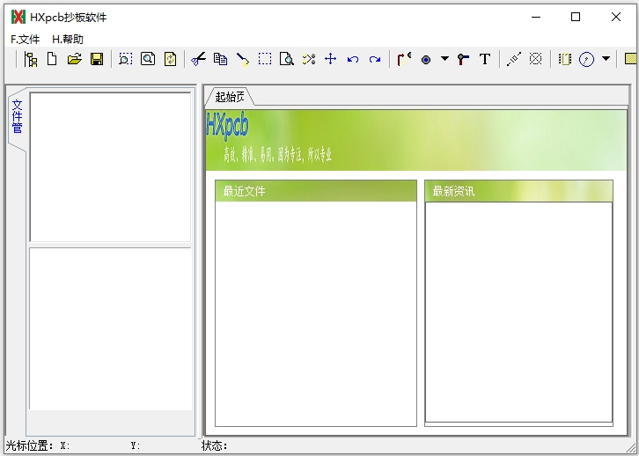Click the 最新资讯 panel header
This screenshot has width=639, height=456.
[x=518, y=191]
